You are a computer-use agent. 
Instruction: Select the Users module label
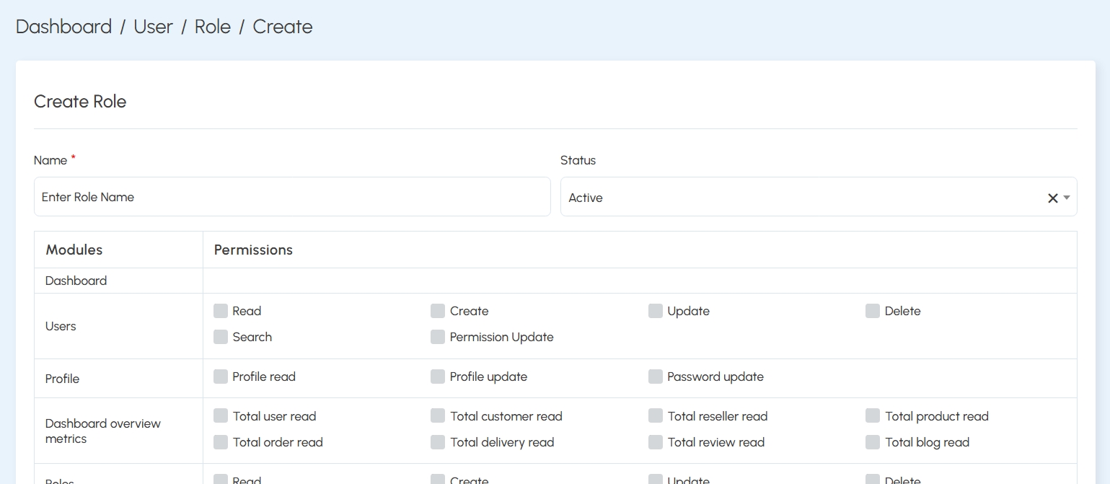(61, 326)
